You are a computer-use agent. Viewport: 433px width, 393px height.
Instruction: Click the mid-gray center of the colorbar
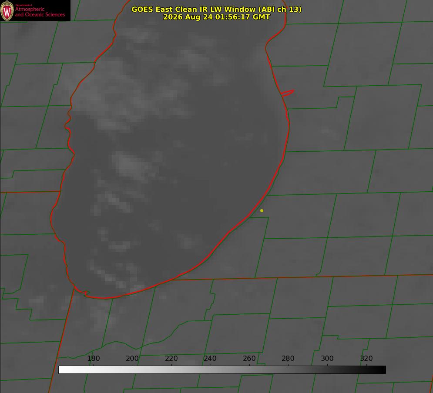[222, 370]
